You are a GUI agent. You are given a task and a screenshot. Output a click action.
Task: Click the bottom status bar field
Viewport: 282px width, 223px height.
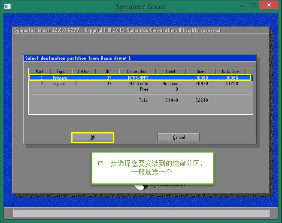click(x=141, y=213)
